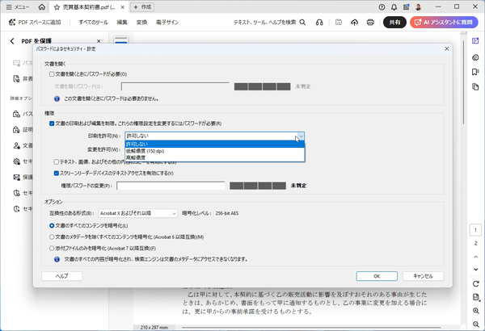This screenshot has height=331, width=485.
Task: Select 添付ファイルのみを暗号化 radio
Action: tap(52, 248)
